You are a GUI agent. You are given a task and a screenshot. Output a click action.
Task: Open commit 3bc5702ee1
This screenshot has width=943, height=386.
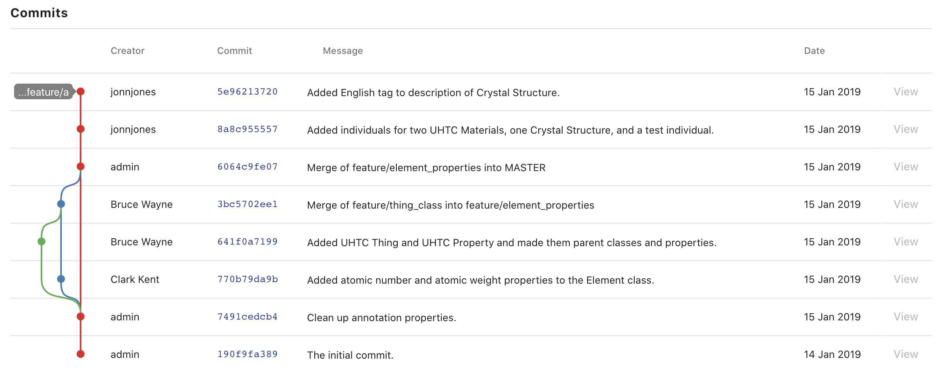click(247, 204)
